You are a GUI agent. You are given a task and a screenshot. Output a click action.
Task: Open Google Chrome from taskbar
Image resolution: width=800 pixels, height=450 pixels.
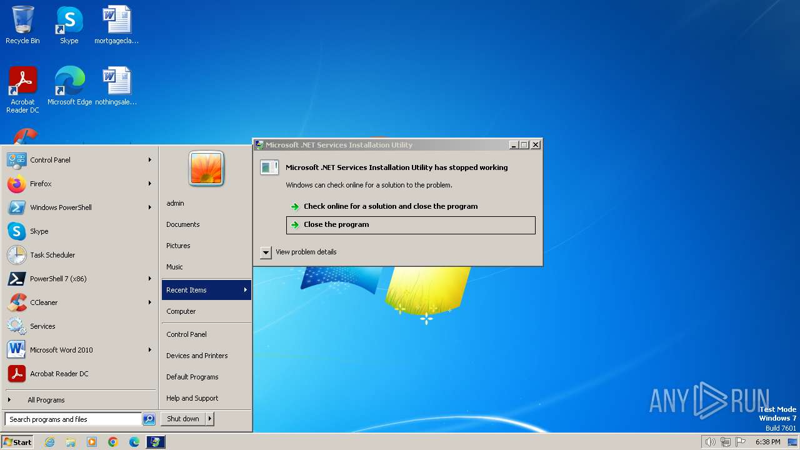click(113, 442)
